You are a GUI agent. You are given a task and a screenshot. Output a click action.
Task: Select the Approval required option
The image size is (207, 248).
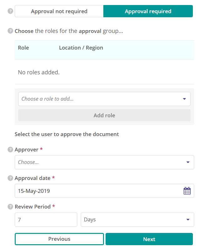148,11
